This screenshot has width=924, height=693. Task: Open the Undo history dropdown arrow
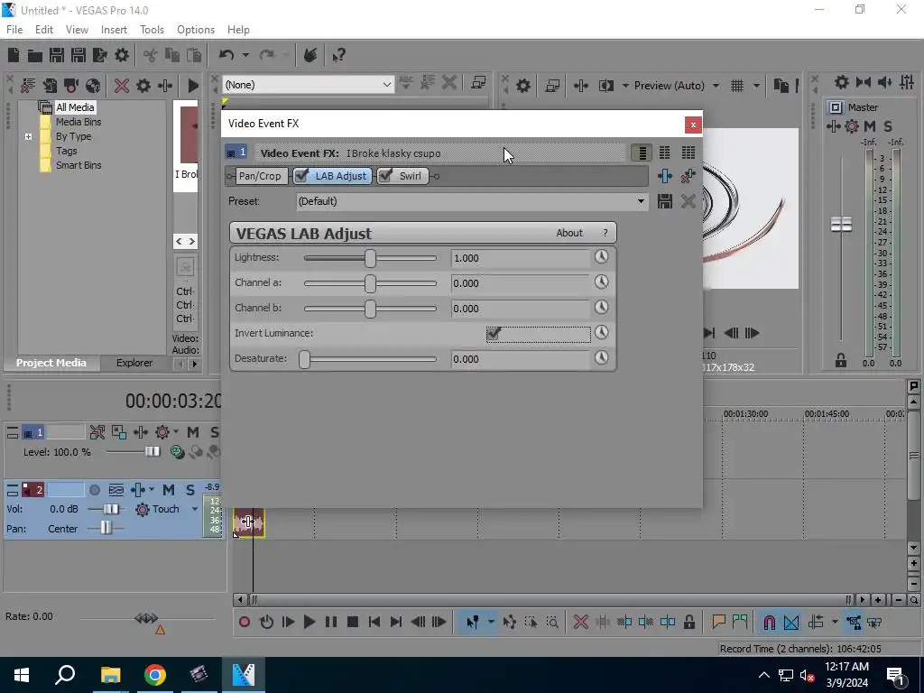coord(245,55)
